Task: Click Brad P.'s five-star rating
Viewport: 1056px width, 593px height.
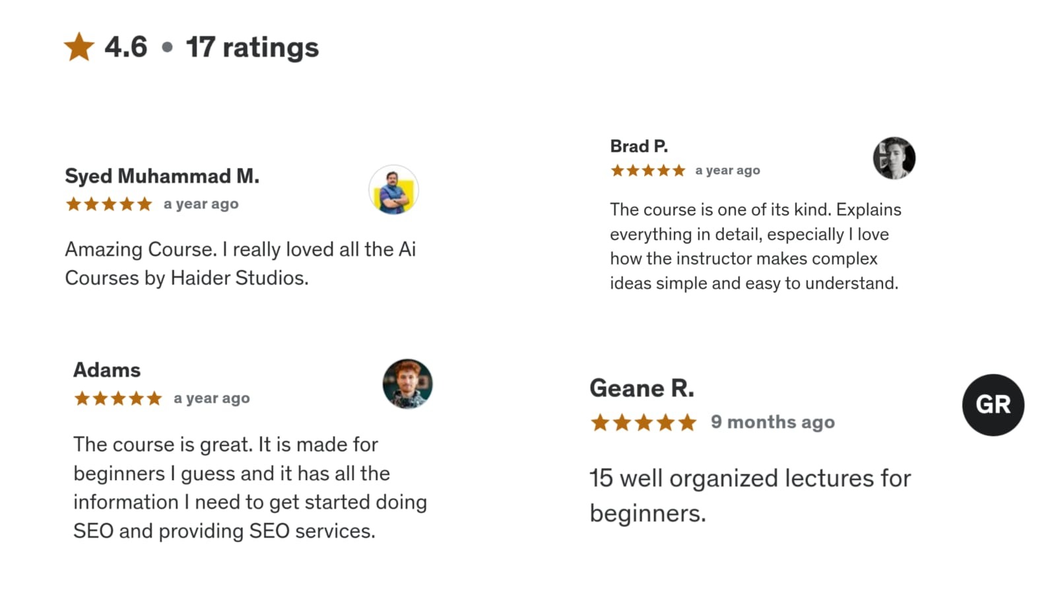Action: click(x=648, y=171)
